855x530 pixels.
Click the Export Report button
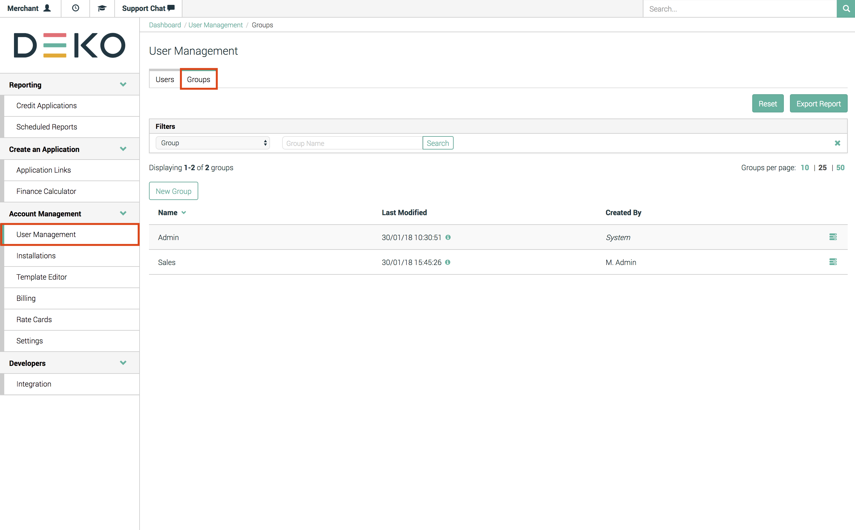pyautogui.click(x=818, y=104)
